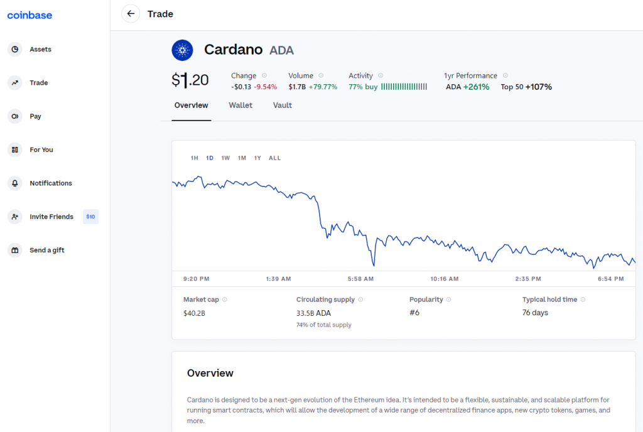The image size is (643, 432).
Task: Click the 76 days hold time value
Action: pos(535,313)
